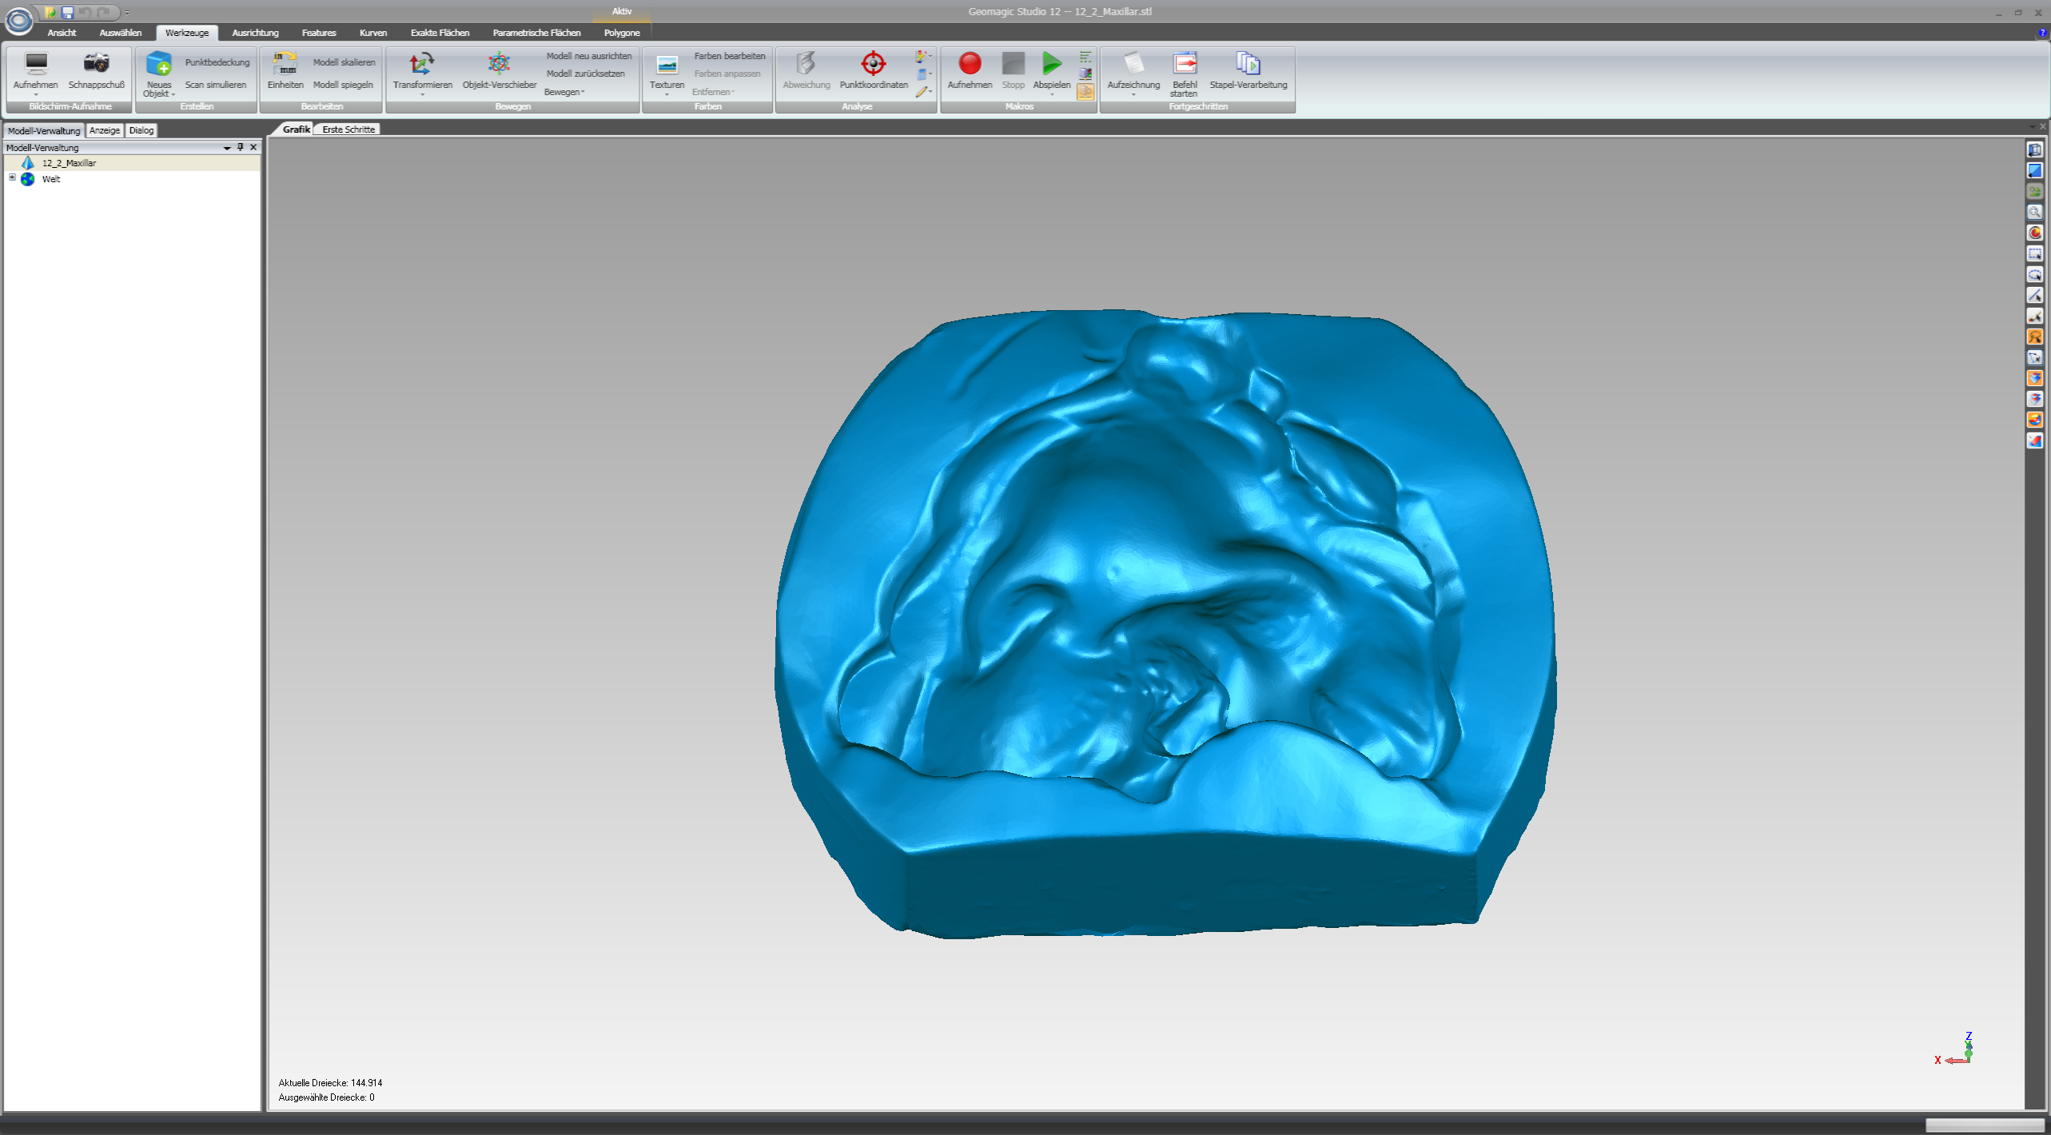Start macro recording with red Aufnehmen button
This screenshot has height=1135, width=2051.
point(970,70)
